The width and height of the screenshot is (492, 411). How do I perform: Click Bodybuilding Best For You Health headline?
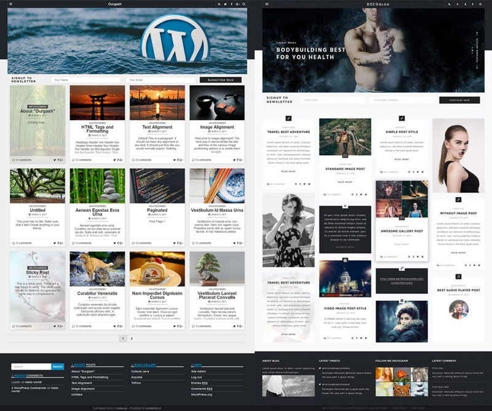click(x=311, y=54)
